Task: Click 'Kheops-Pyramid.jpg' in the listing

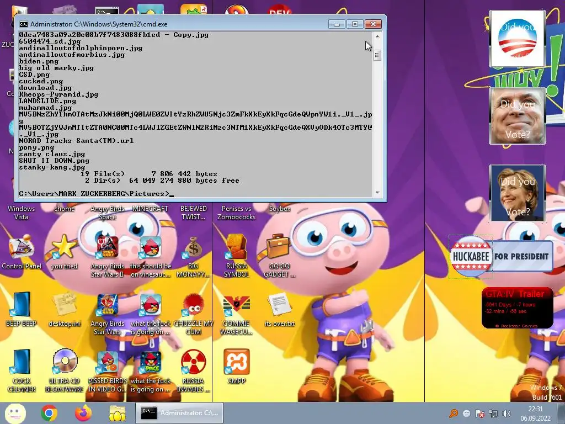Action: tap(58, 94)
